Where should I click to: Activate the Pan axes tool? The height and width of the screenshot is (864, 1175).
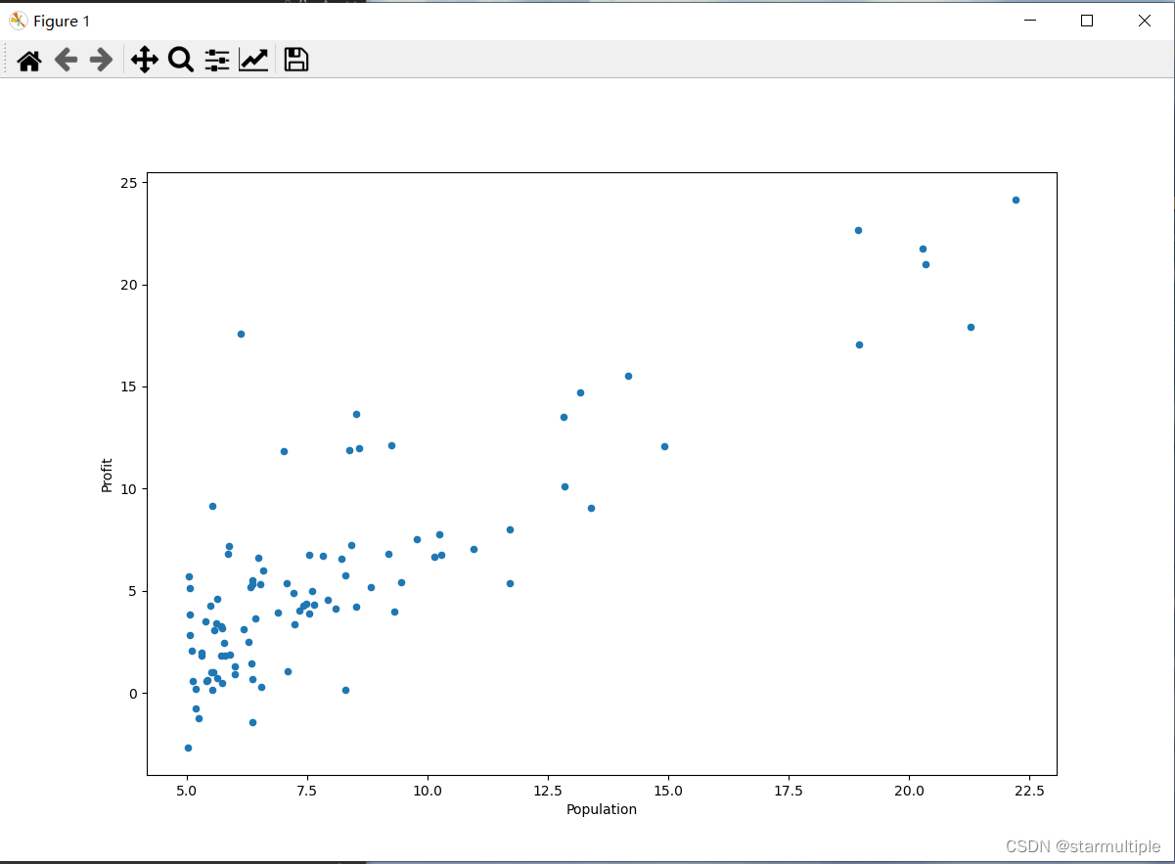(x=145, y=61)
